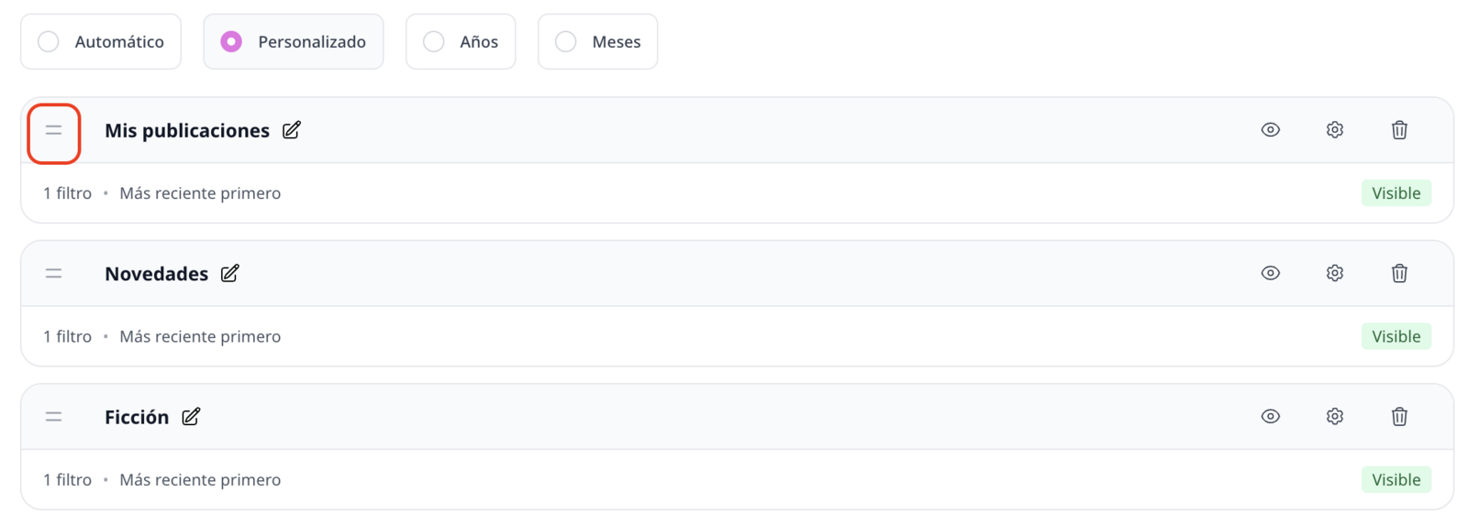Open settings gear for Novedades
Image resolution: width=1468 pixels, height=525 pixels.
click(1335, 273)
